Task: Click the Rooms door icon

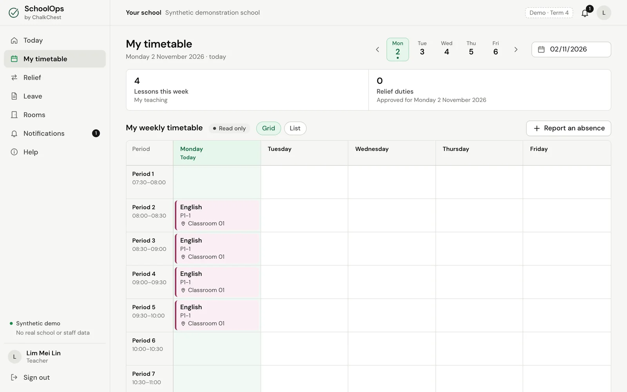Action: [x=14, y=115]
